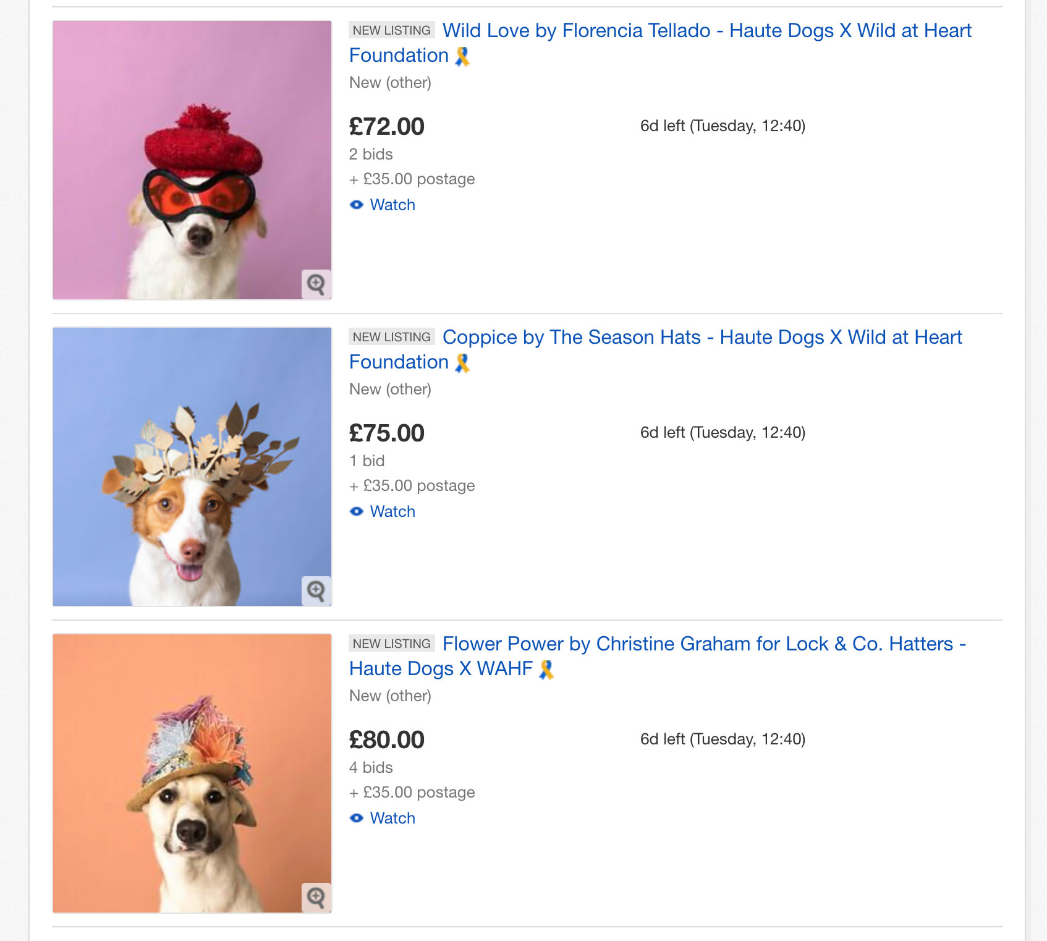Click eye icon for Flower Power listing
1047x941 pixels.
[x=357, y=818]
